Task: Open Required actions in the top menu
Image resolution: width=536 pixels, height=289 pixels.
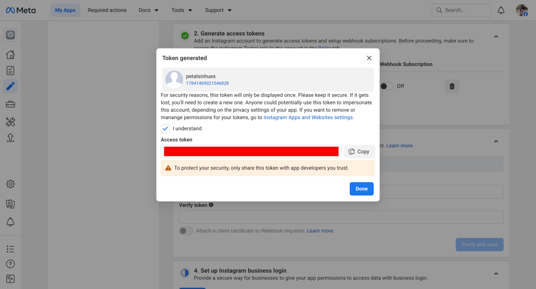Action: (x=107, y=10)
